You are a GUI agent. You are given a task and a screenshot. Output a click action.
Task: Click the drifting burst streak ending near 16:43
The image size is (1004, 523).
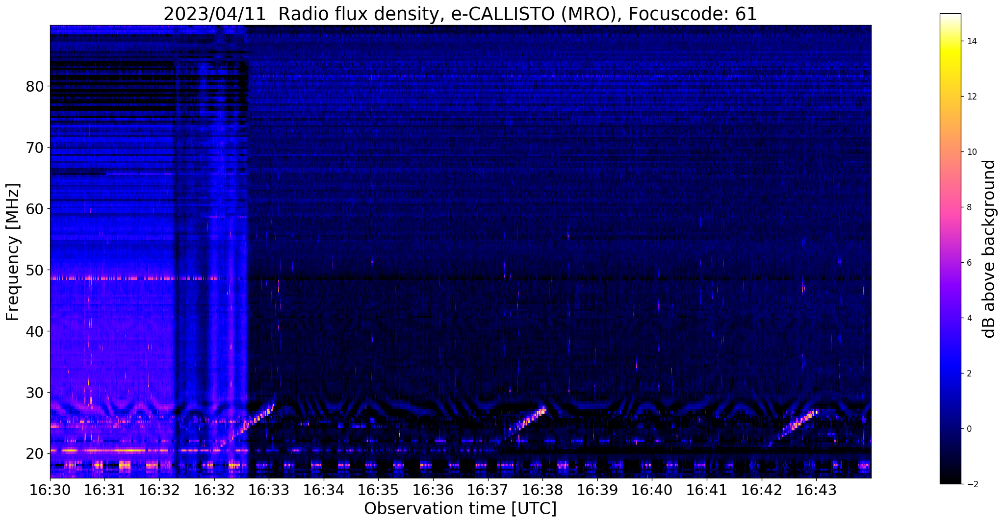coord(795,427)
